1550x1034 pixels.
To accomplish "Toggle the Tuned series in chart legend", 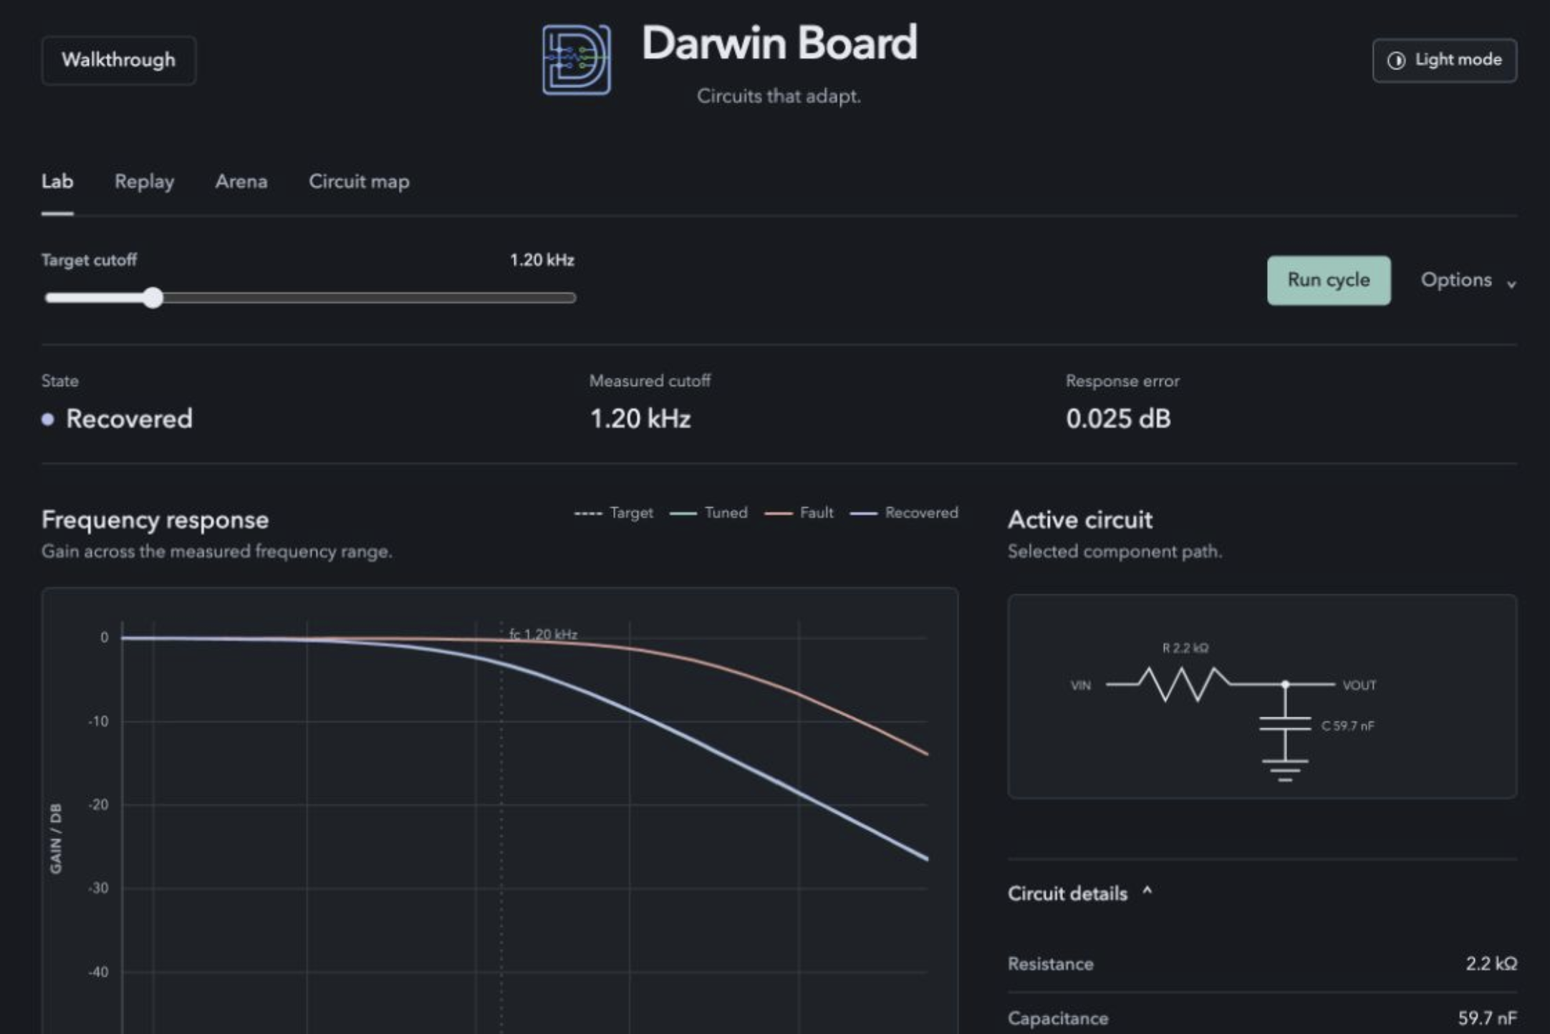I will point(708,513).
